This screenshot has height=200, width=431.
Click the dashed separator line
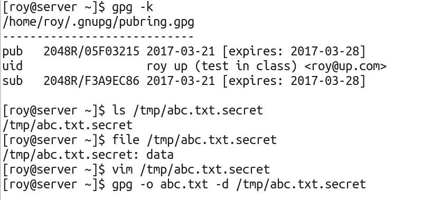coord(98,36)
